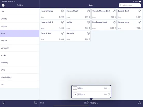Tap the 16.00 € order total
This screenshot has width=143, height=107.
pyautogui.click(x=94, y=103)
